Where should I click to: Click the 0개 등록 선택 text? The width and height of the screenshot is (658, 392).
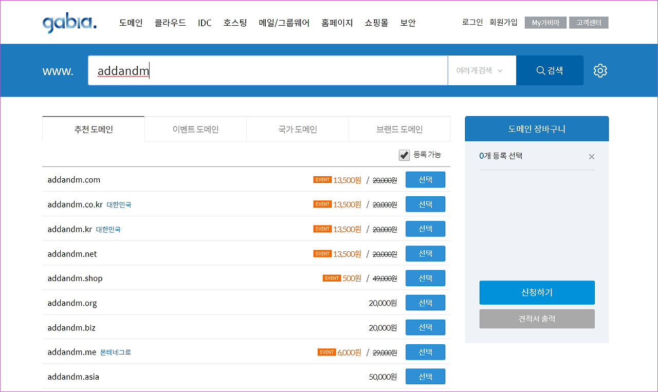click(501, 156)
